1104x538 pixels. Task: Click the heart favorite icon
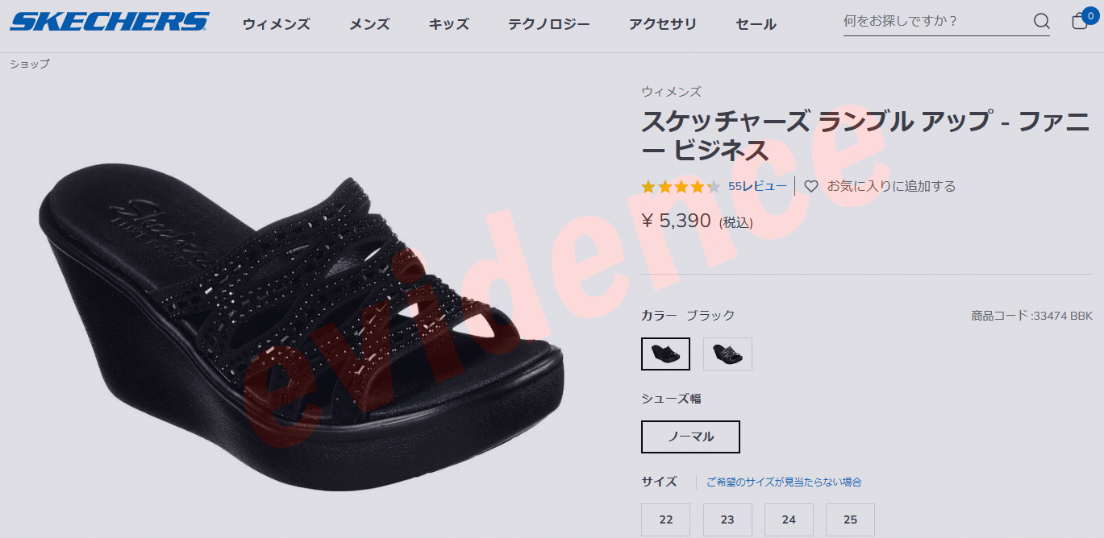pos(811,186)
